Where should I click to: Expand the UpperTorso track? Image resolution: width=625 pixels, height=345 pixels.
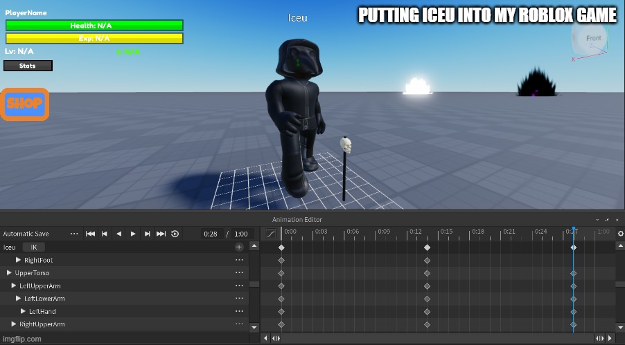click(x=9, y=272)
